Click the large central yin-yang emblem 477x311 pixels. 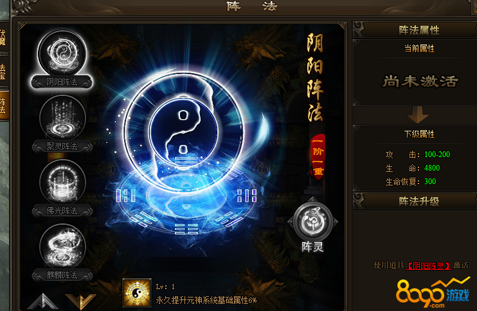coord(184,131)
